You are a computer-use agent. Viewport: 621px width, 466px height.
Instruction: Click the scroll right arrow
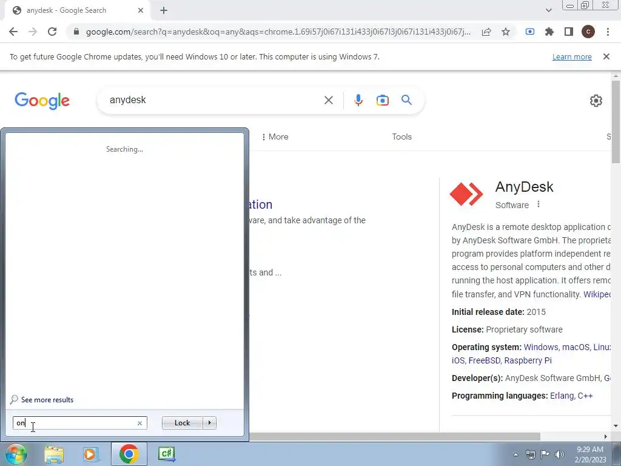(606, 436)
